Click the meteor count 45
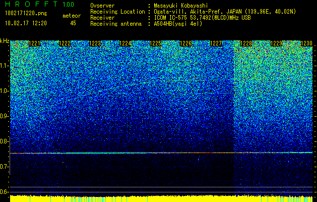Screen dimensions: 317x202 73,23
